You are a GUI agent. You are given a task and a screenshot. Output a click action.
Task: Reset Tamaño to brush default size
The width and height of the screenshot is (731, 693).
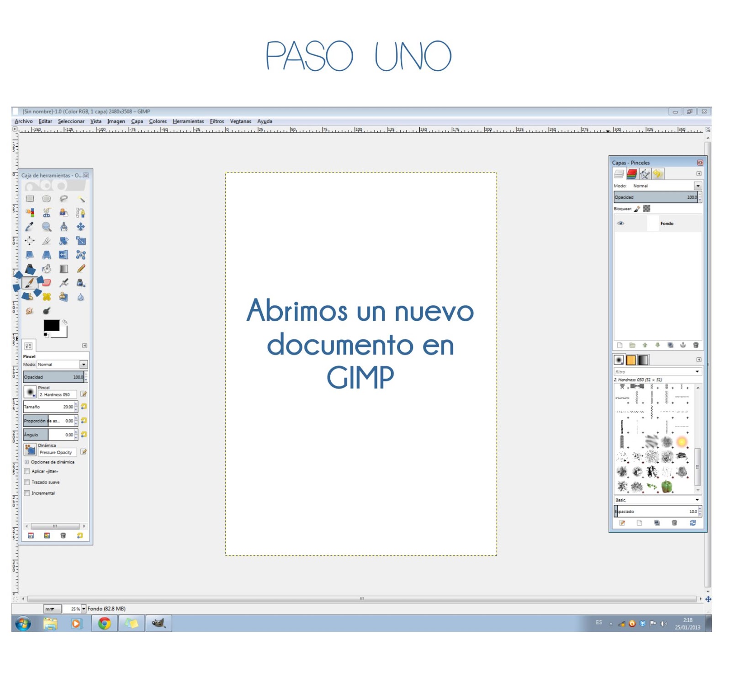84,407
